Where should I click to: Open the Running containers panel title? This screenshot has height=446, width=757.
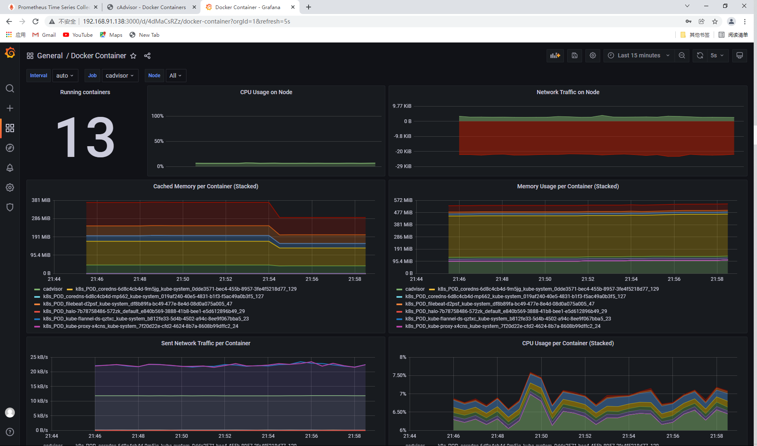85,92
